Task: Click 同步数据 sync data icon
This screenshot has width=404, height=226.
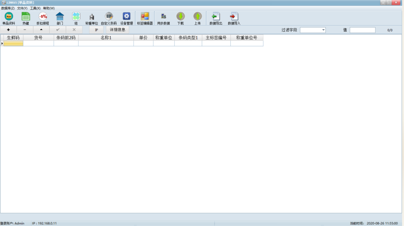Action: [163, 17]
